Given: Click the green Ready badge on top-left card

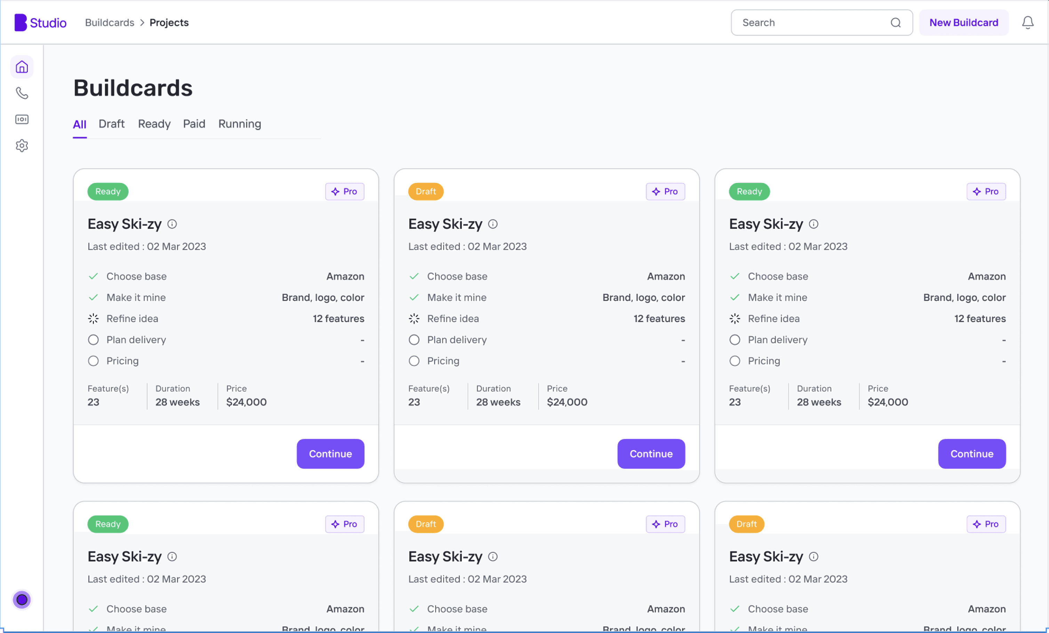Looking at the screenshot, I should point(108,192).
